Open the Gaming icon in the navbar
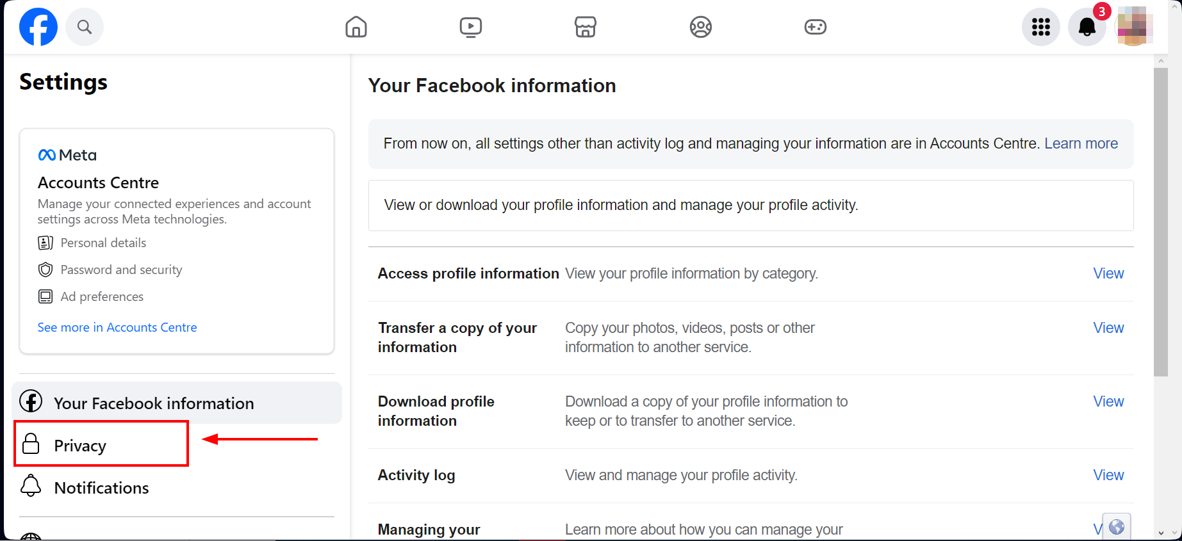This screenshot has height=541, width=1182. [x=815, y=27]
